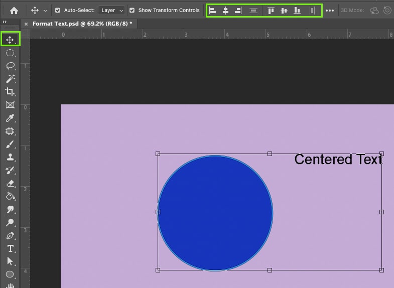Expand the toolbar using double arrows
The height and width of the screenshot is (288, 394).
click(5, 22)
